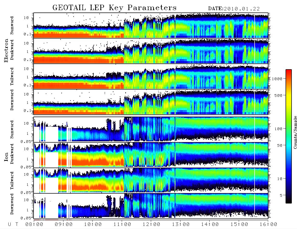Click the 500 tick on colorbar

278,95
